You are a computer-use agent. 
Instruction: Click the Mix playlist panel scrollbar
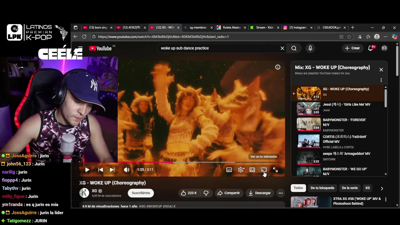(x=386, y=98)
